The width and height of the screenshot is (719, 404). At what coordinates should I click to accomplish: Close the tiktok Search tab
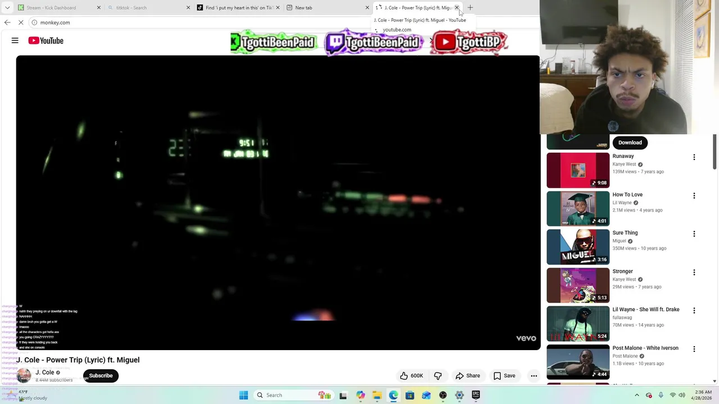[188, 8]
